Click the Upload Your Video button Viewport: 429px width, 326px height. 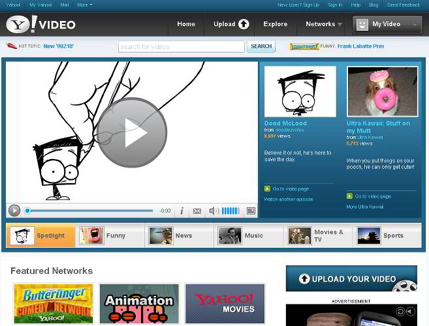click(x=351, y=279)
